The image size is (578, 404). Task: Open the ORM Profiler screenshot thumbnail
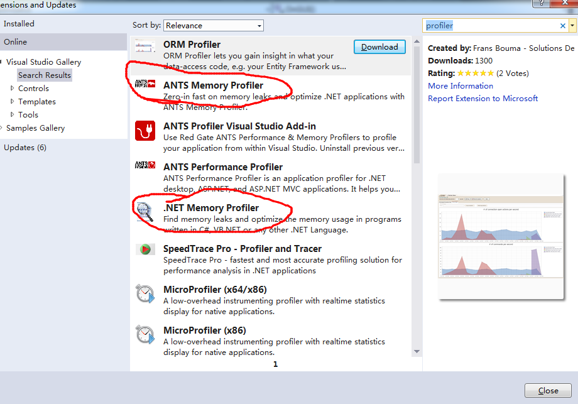click(x=501, y=236)
